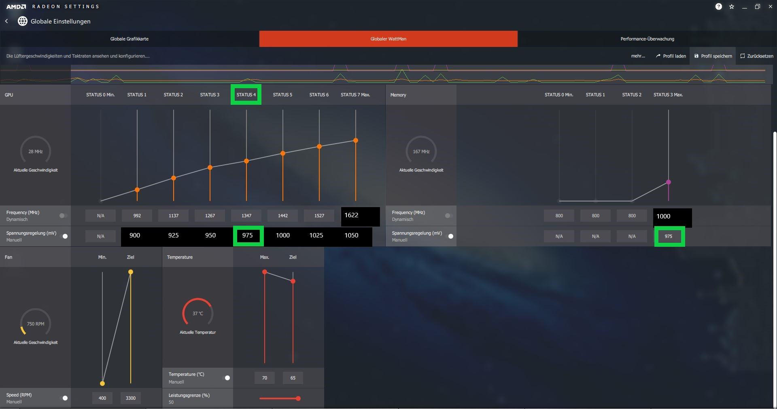Image resolution: width=777 pixels, height=409 pixels.
Task: Click the GPU Status 7 Max. curve handle
Action: 356,140
